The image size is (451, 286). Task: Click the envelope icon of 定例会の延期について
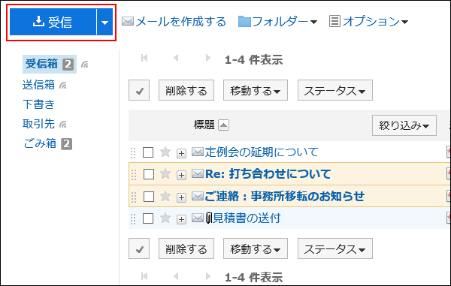[x=198, y=152]
